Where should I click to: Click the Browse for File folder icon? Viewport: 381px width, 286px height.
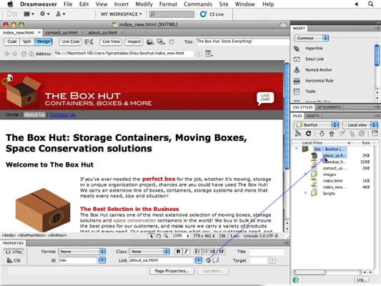point(216,260)
